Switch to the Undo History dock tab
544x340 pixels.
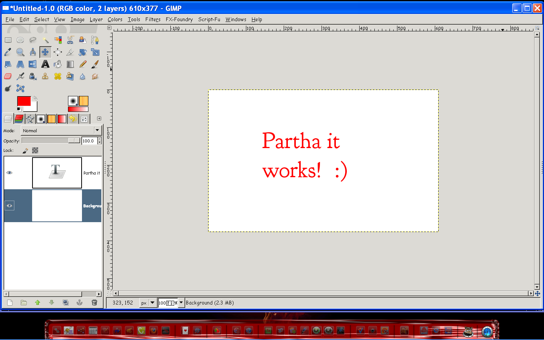tap(73, 119)
